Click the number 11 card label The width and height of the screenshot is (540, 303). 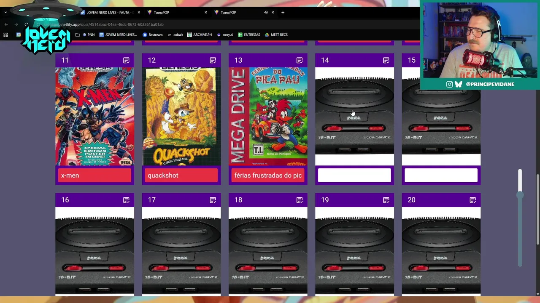pyautogui.click(x=65, y=61)
